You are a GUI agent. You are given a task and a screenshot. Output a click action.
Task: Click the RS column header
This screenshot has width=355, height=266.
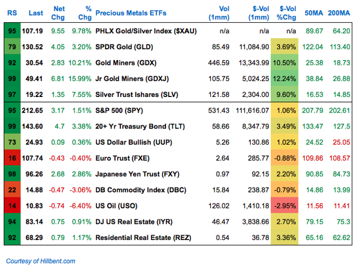12,13
